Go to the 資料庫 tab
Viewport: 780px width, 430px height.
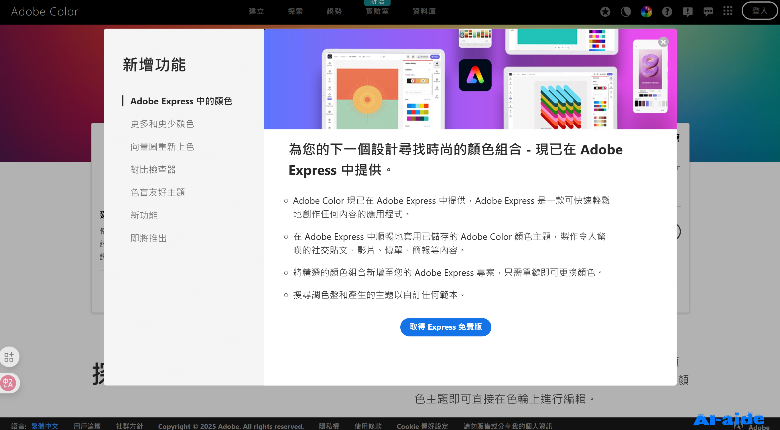(x=424, y=11)
